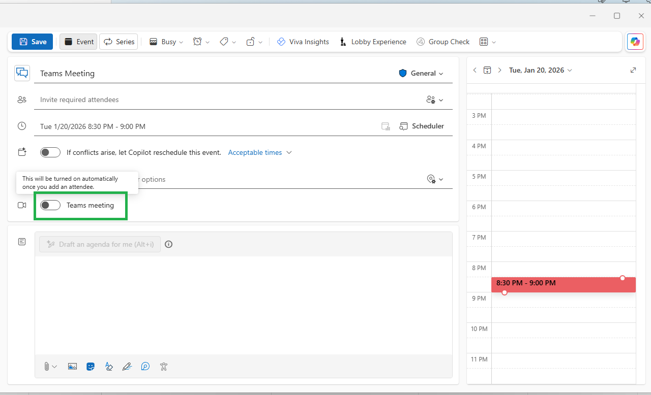The image size is (651, 395).
Task: Click the 6 PM time slot
Action: [564, 208]
